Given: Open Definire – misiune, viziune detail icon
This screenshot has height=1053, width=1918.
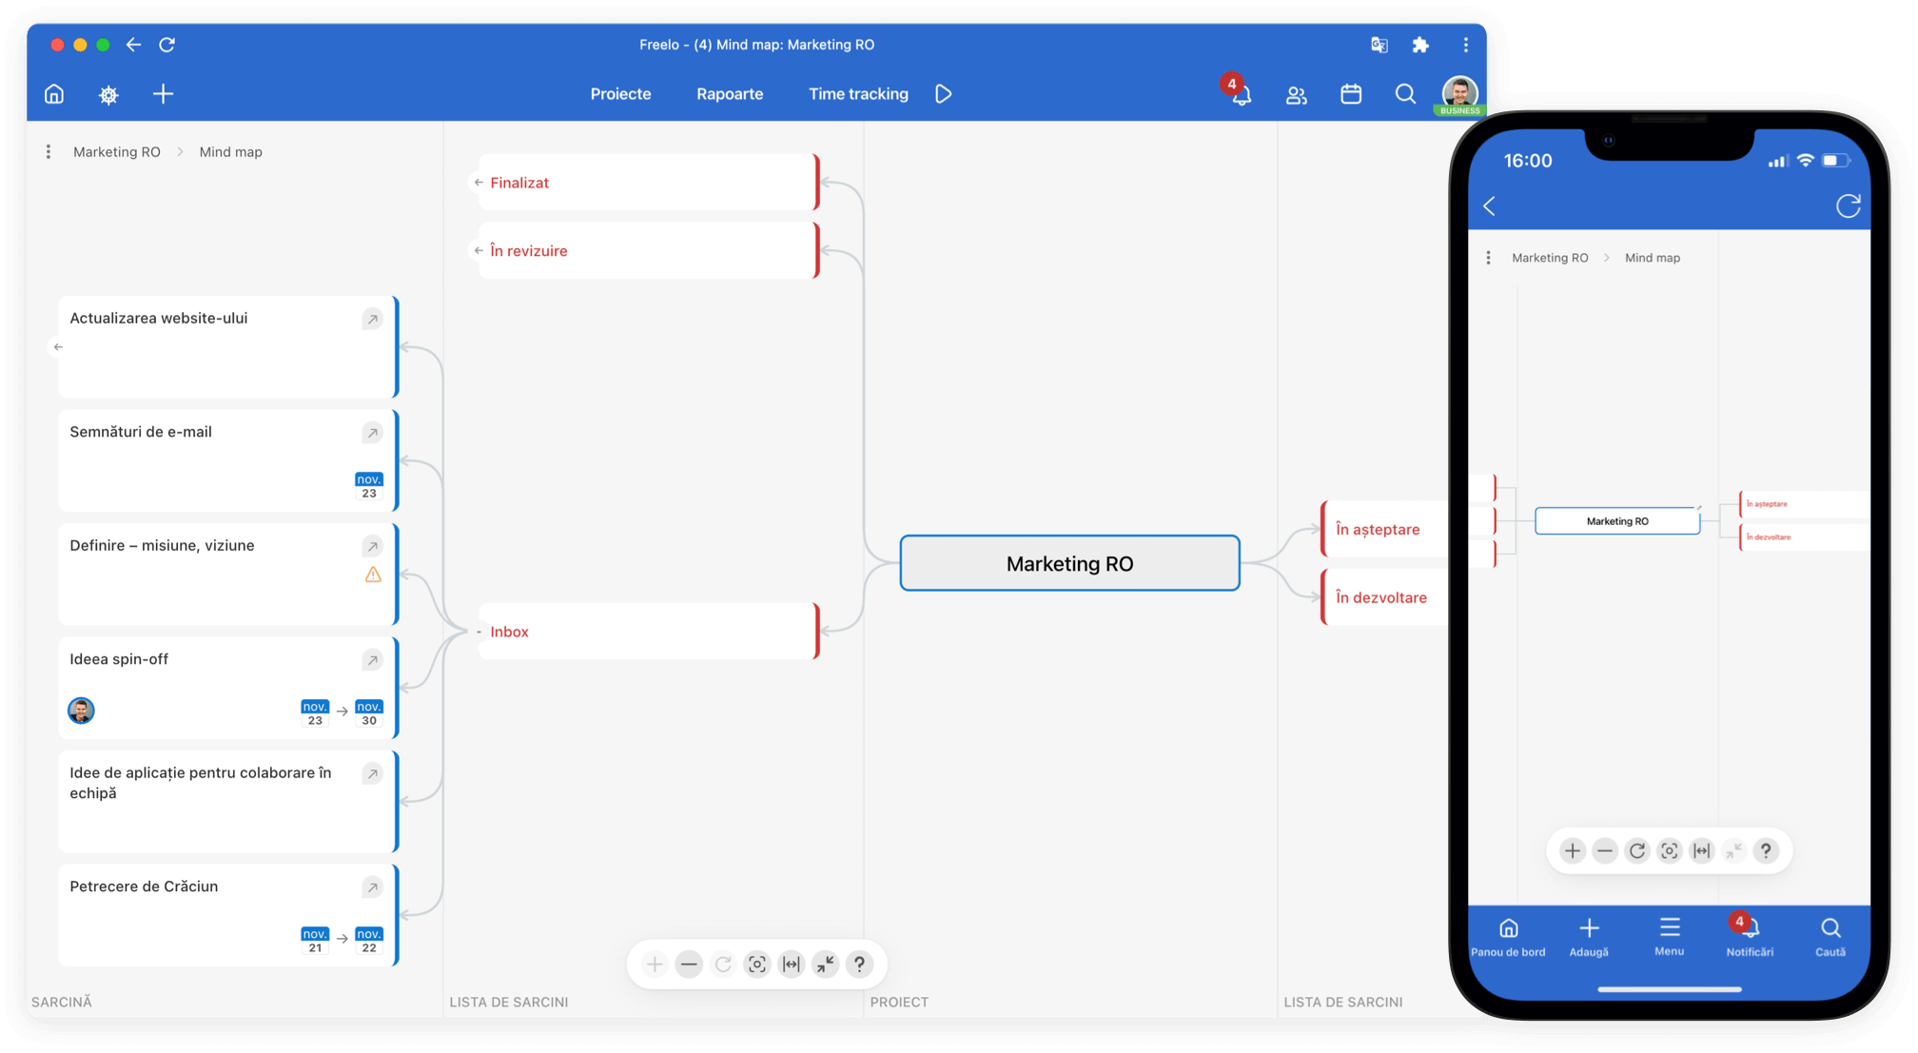Looking at the screenshot, I should (x=372, y=546).
